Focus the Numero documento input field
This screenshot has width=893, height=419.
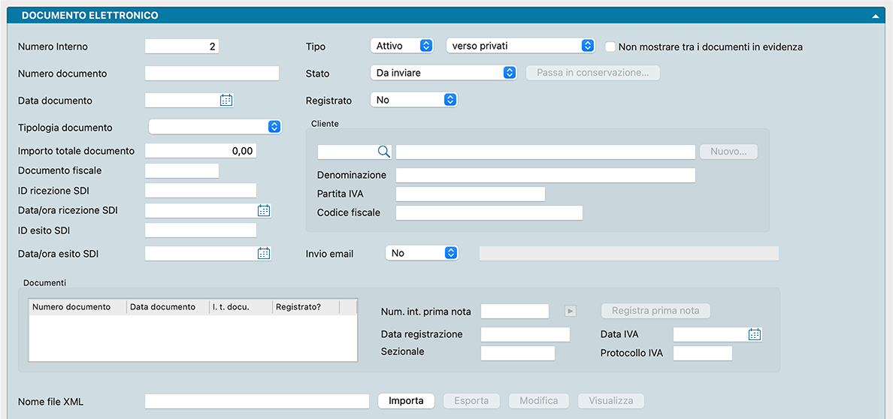[x=211, y=74]
